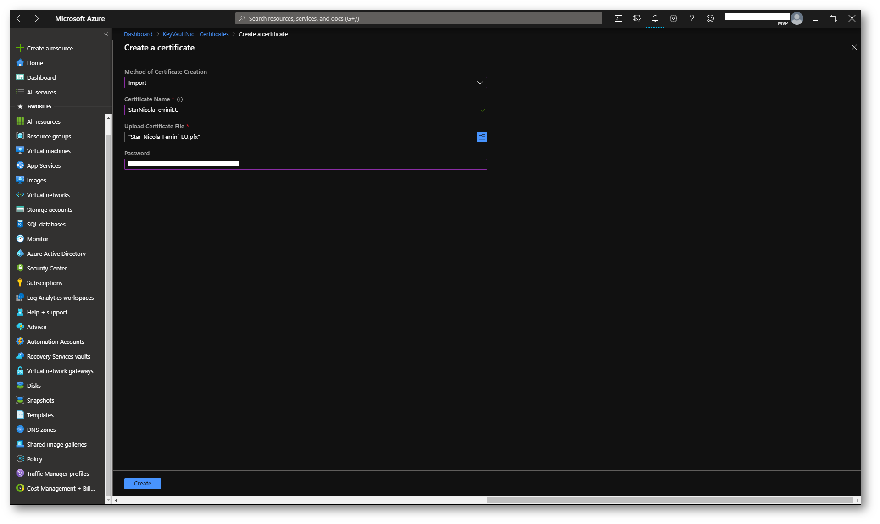Open Policy in the sidebar
The height and width of the screenshot is (524, 880).
point(29,459)
